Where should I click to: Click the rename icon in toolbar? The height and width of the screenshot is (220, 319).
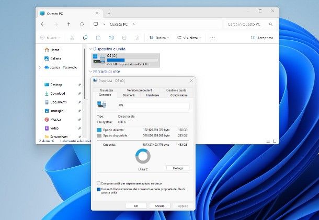(x=111, y=38)
